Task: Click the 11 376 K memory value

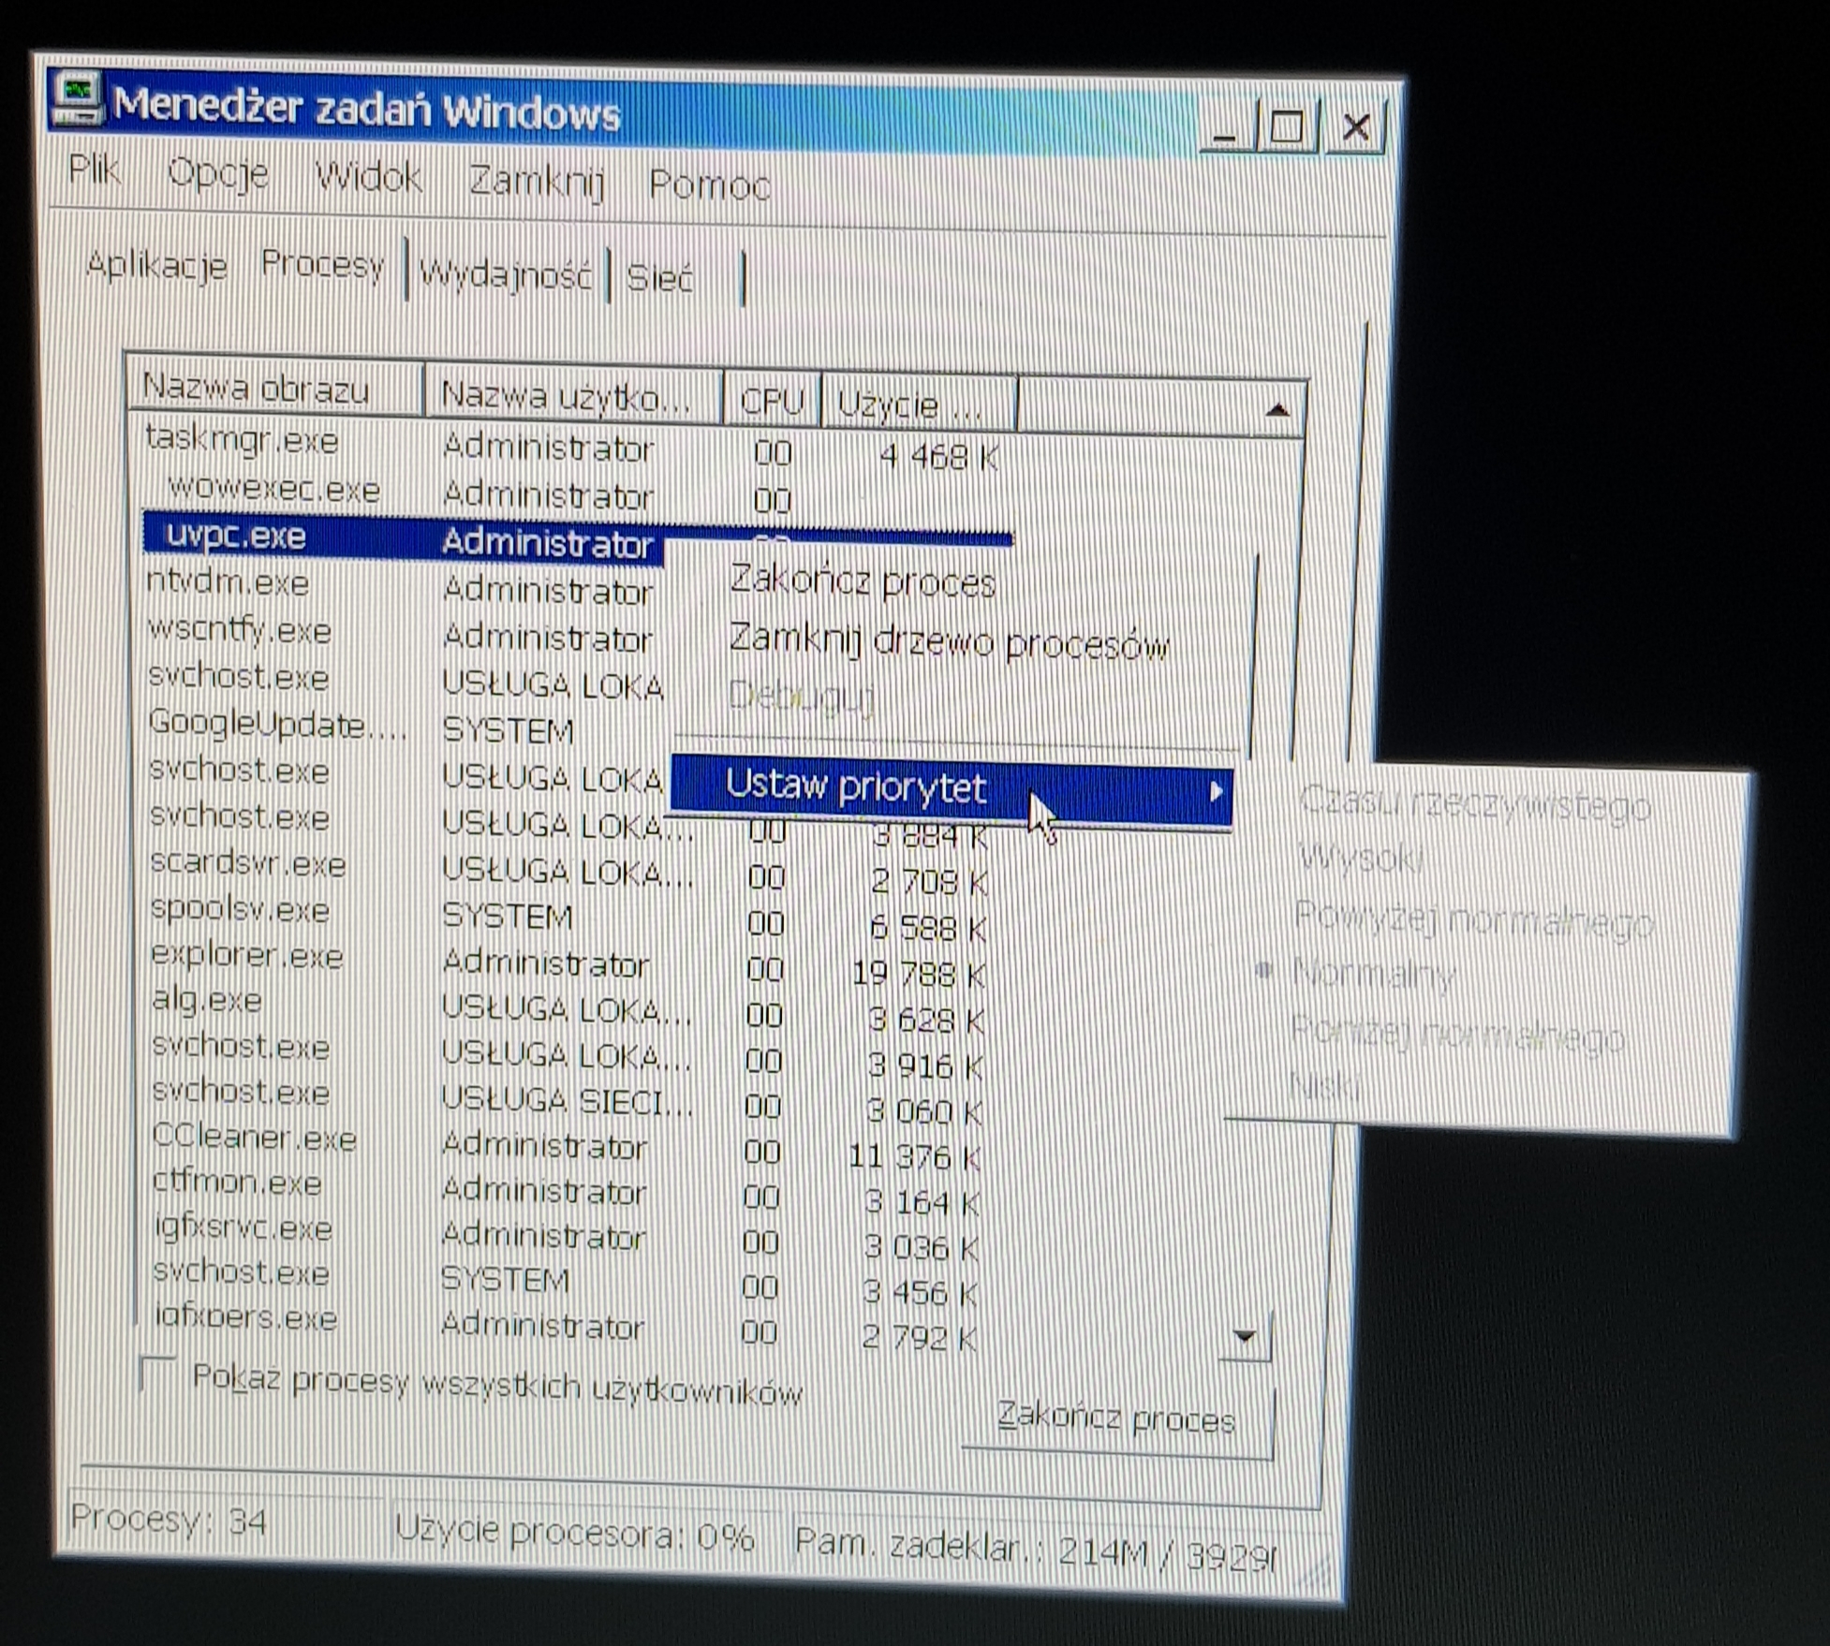Action: tap(914, 1158)
